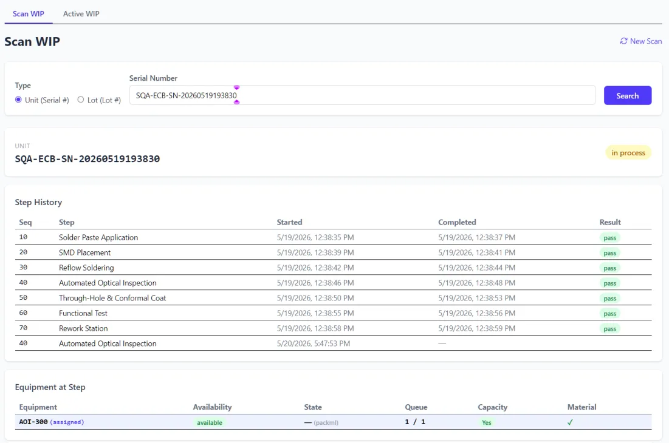Click started time 5/19/2026, 12:38:35 PM
Screen dimensions: 669x443
pyautogui.click(x=315, y=237)
